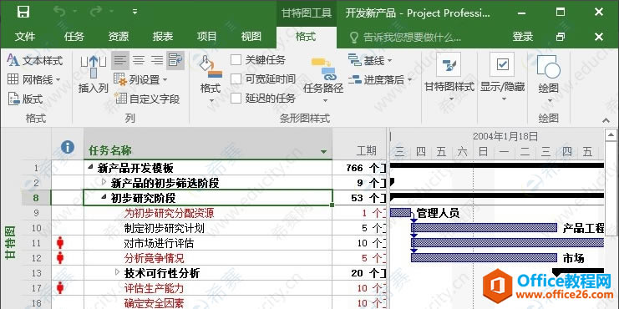This screenshot has width=619, height=309.
Task: Select the 格式 ribbon tab
Action: tap(306, 37)
